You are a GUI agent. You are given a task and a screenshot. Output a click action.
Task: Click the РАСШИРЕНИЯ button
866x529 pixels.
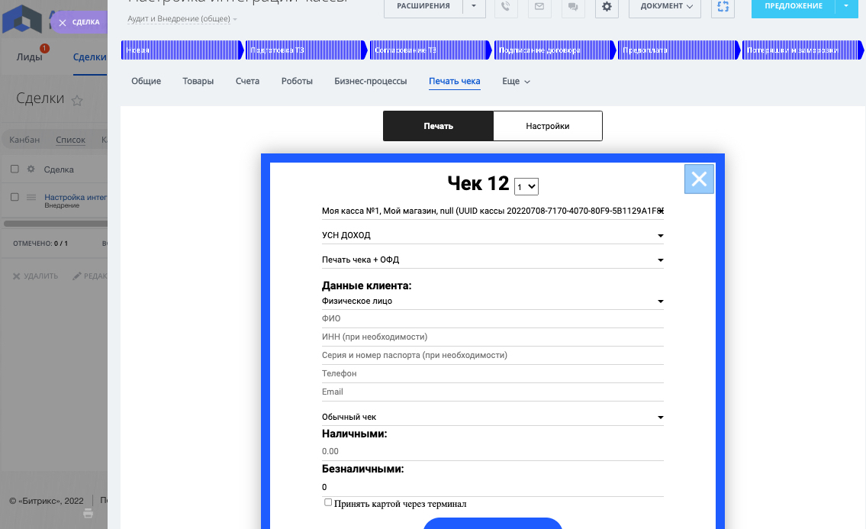[423, 7]
